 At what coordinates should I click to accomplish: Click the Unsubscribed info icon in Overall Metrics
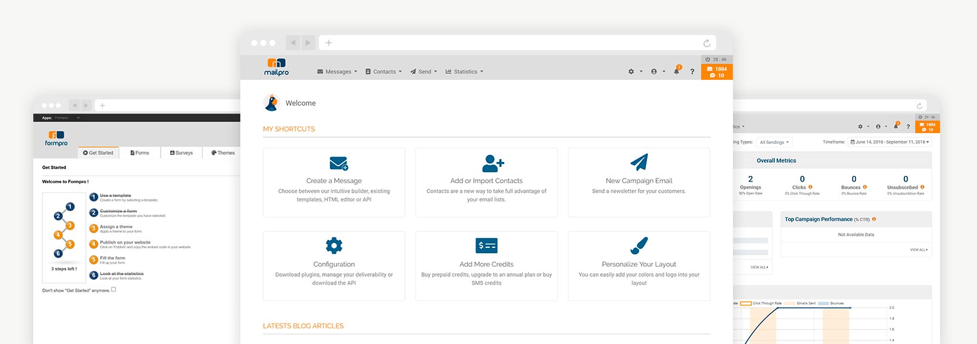coord(922,187)
